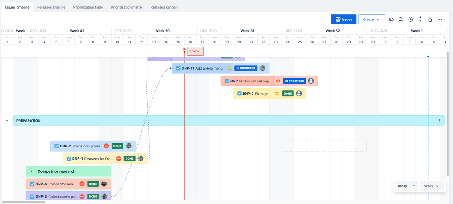Click the PREPARATION group bar
This screenshot has width=453, height=204.
click(x=229, y=121)
